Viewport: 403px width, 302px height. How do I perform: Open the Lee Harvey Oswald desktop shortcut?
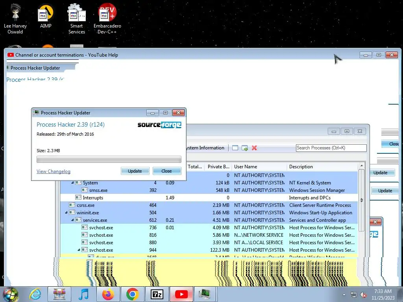tap(15, 19)
